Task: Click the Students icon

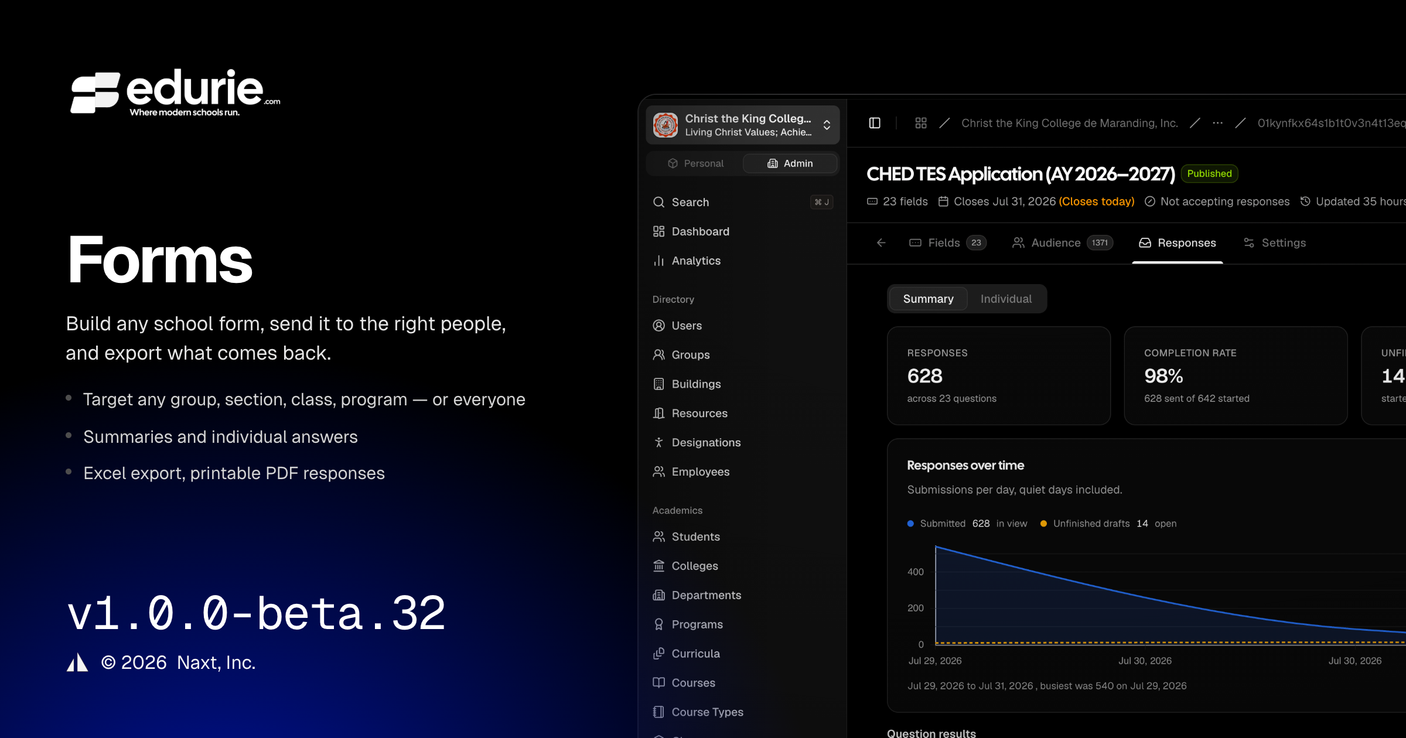Action: 659,537
